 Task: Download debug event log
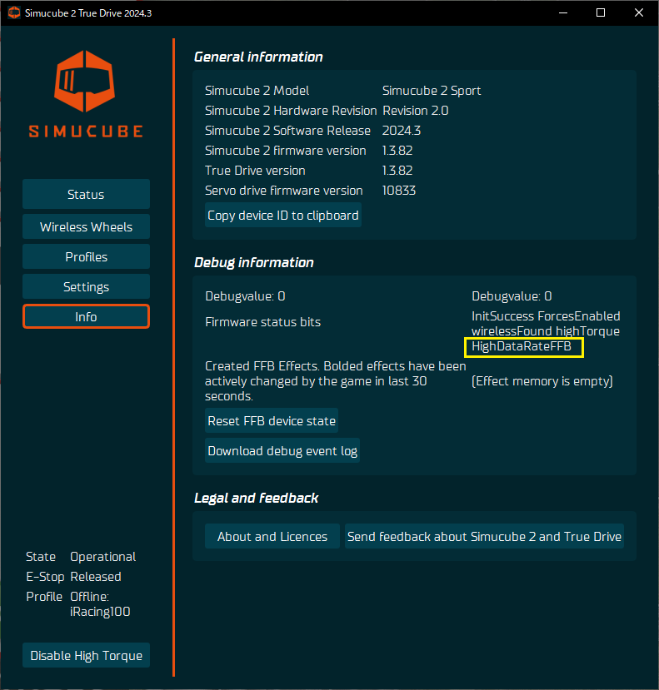click(x=282, y=450)
